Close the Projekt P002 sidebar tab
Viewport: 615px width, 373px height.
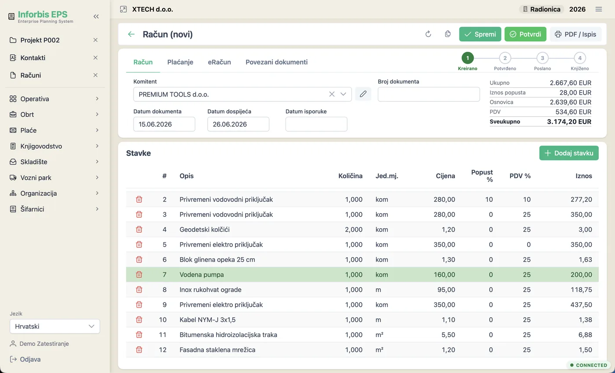pyautogui.click(x=95, y=40)
